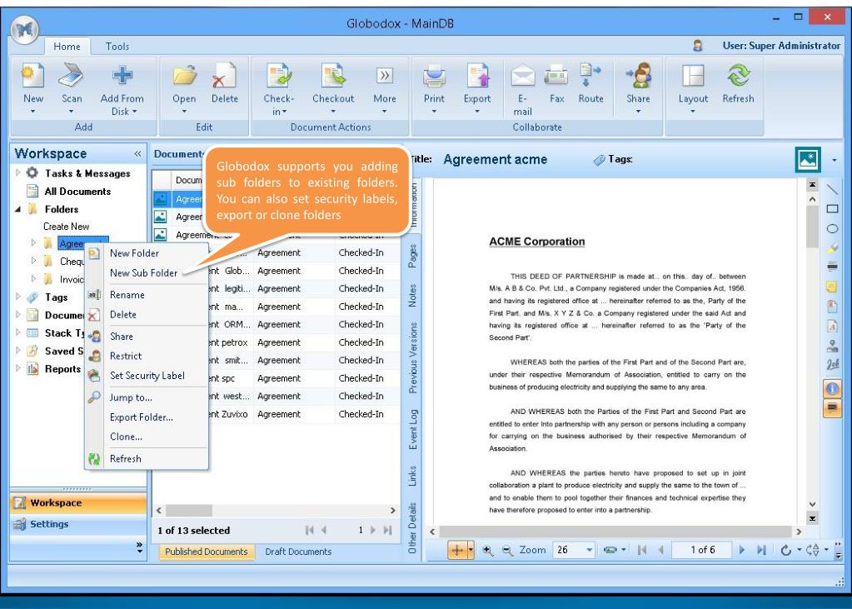The height and width of the screenshot is (609, 852).
Task: Open the Event Log vertical tab
Action: coord(413,430)
